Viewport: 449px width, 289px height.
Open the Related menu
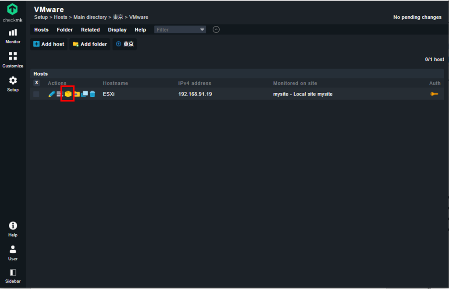pos(90,30)
